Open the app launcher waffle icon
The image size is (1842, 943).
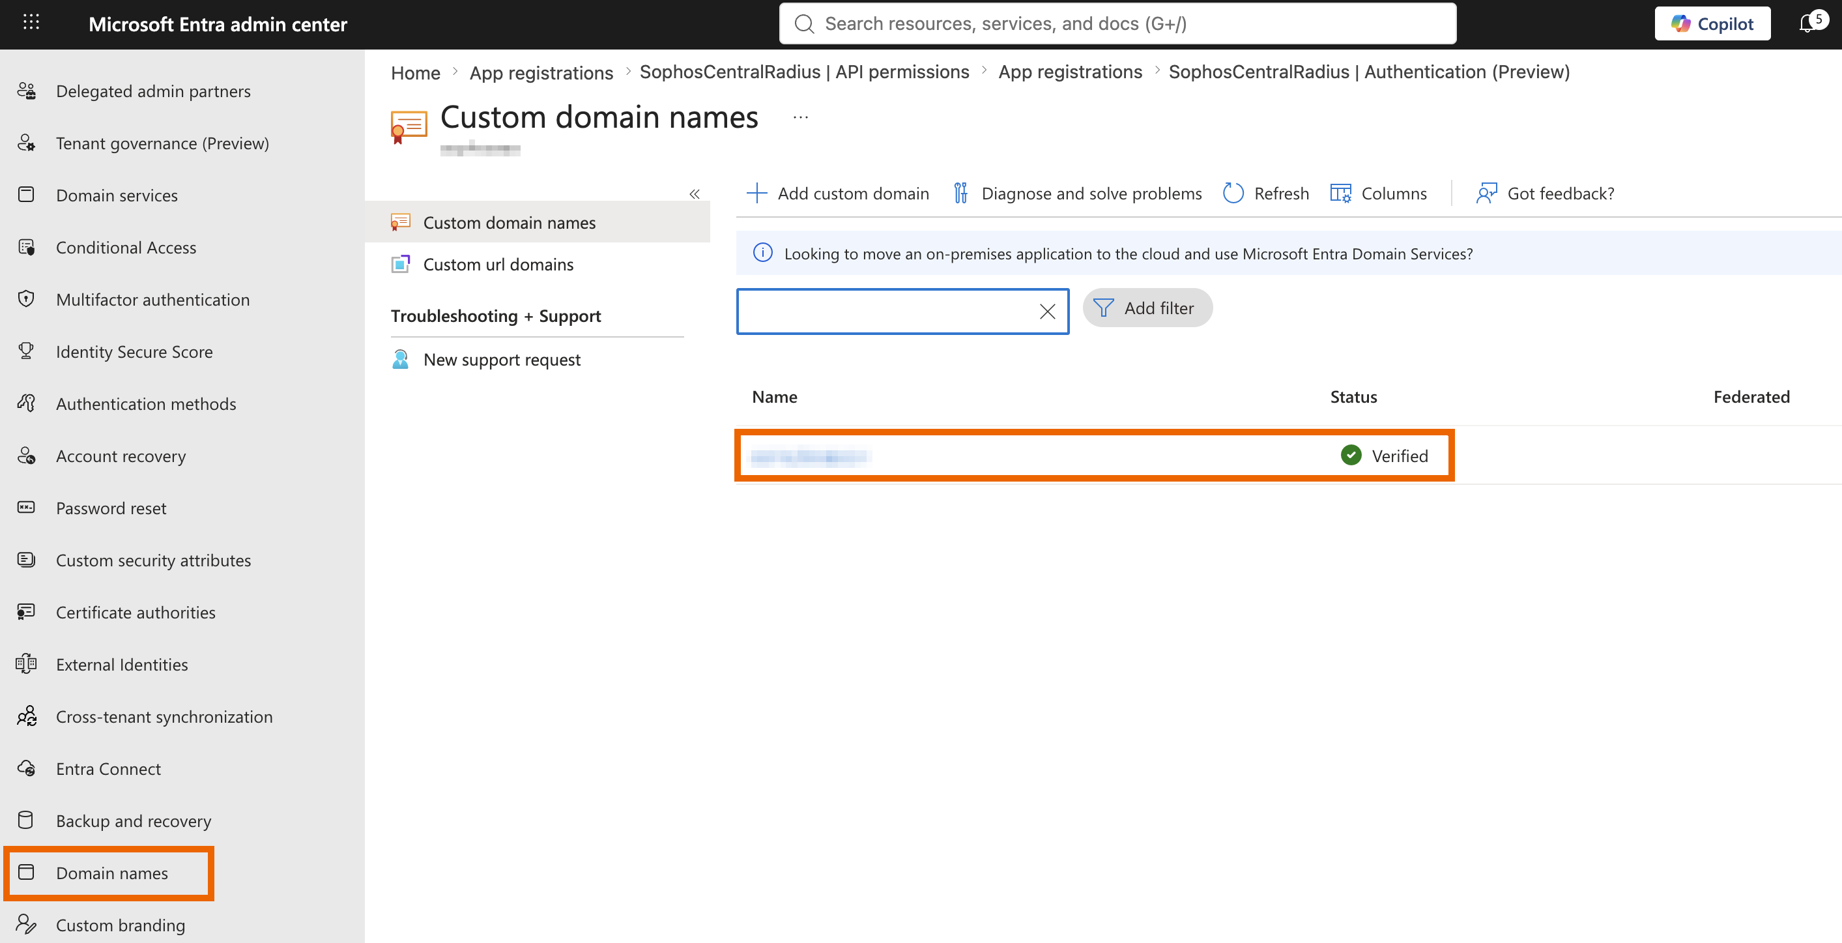(31, 23)
